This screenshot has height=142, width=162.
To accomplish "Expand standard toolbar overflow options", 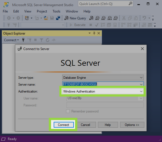I will [153, 18].
